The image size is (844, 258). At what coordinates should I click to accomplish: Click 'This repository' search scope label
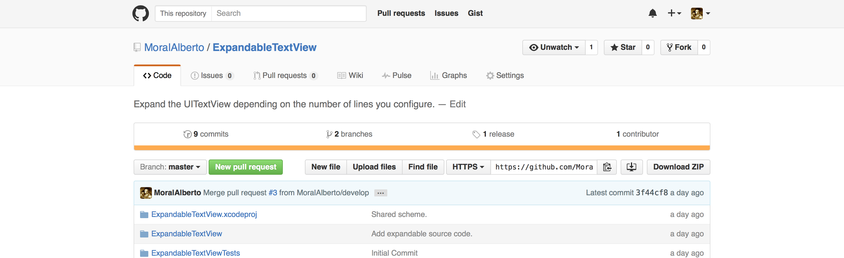click(183, 13)
